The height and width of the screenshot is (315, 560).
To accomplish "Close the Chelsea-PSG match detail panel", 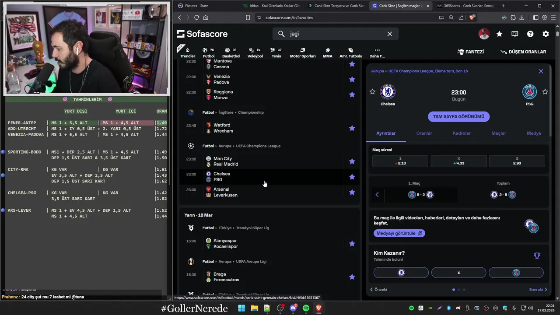I will point(541,71).
